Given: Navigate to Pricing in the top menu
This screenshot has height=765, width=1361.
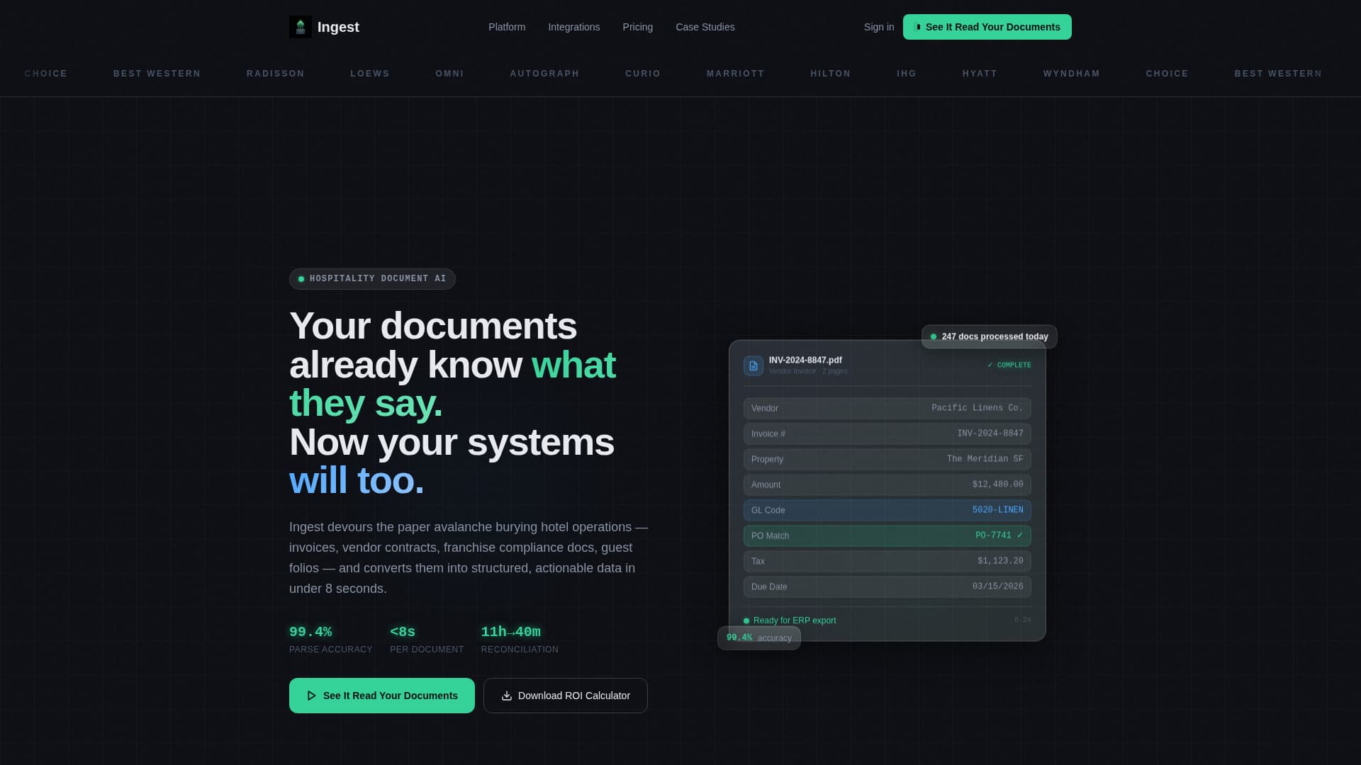Looking at the screenshot, I should click(x=637, y=27).
